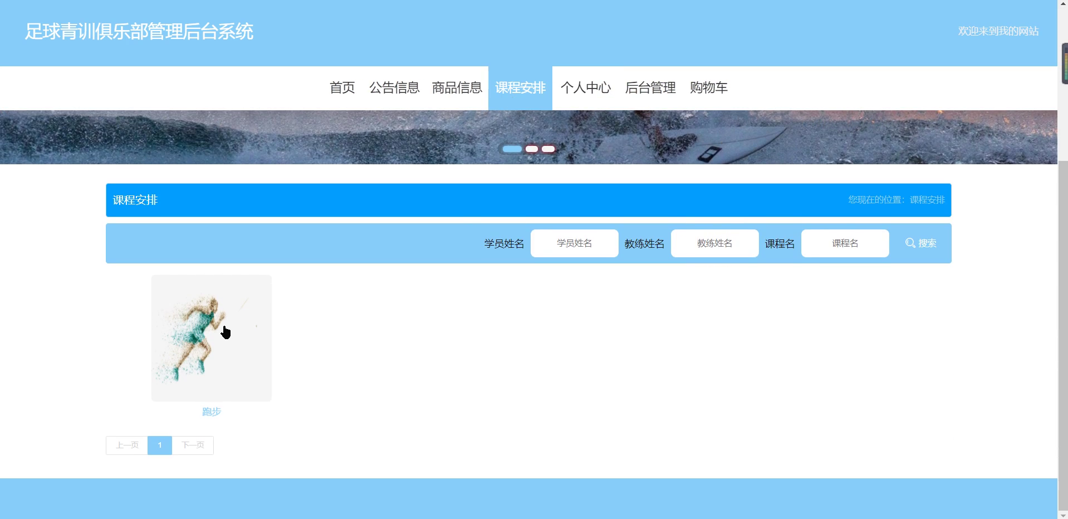Go to 公告信息 page
Screen dimensions: 1068x519
coord(394,88)
